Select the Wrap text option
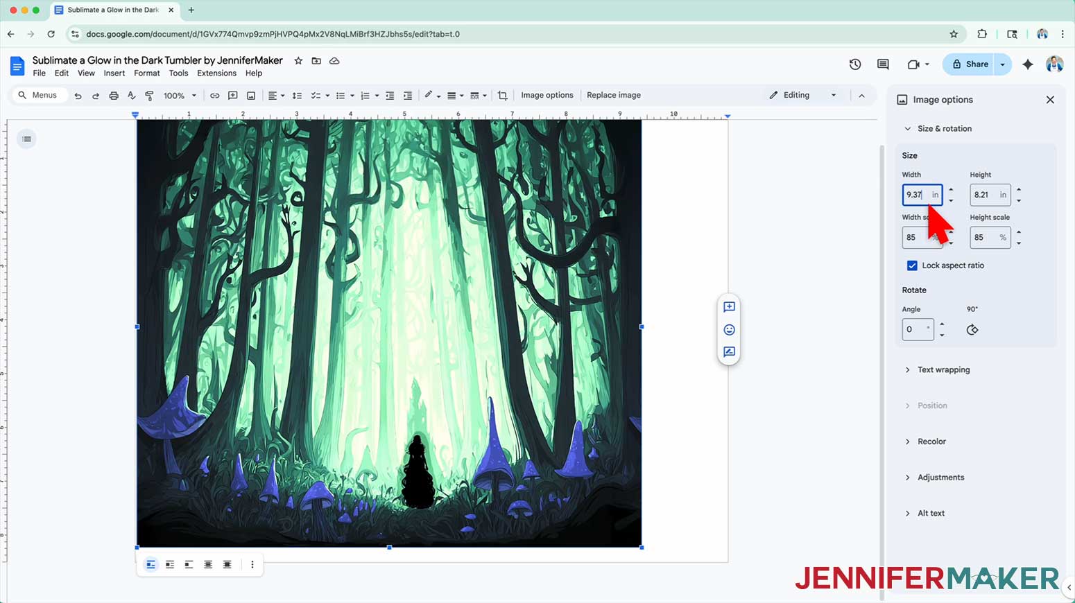Image resolution: width=1075 pixels, height=603 pixels. pyautogui.click(x=170, y=565)
